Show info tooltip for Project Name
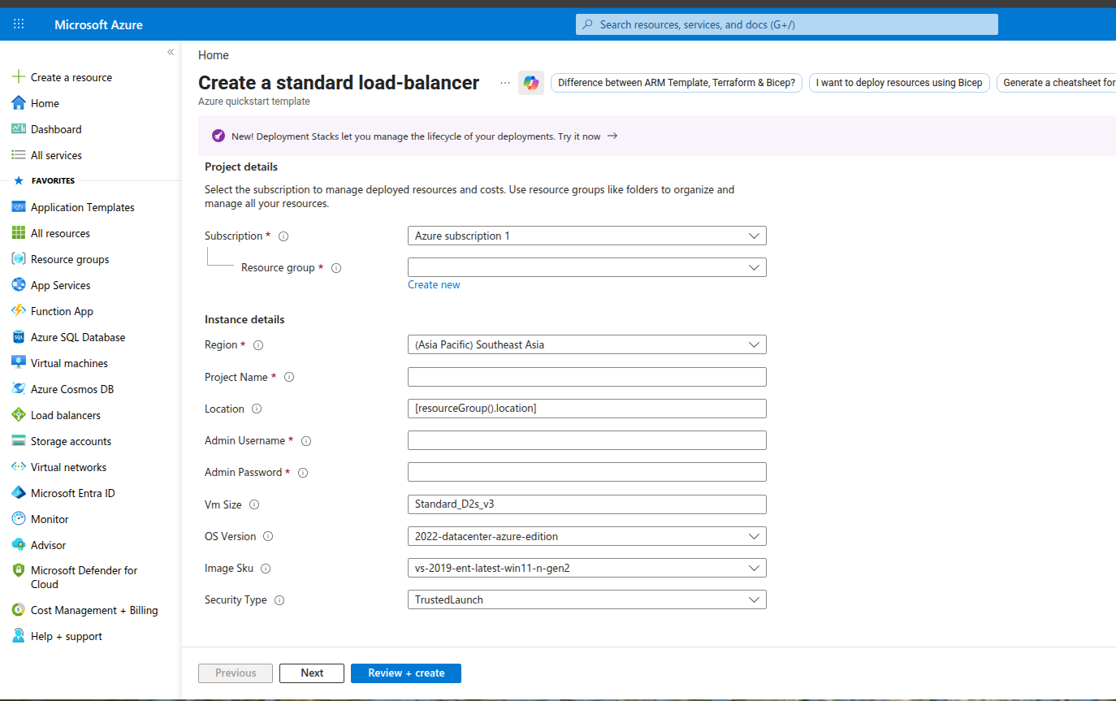The height and width of the screenshot is (701, 1116). point(289,377)
